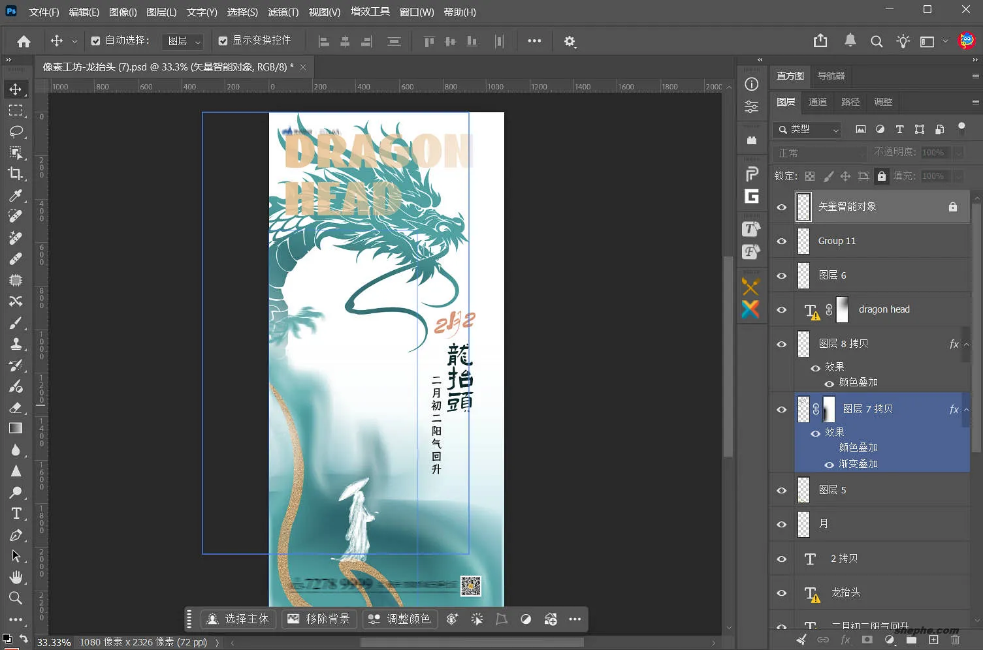The image size is (983, 650).
Task: Open the blend mode 正常 dropdown
Action: click(820, 153)
